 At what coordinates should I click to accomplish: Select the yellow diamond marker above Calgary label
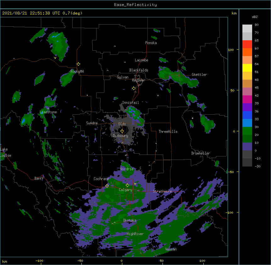pyautogui.click(x=127, y=185)
